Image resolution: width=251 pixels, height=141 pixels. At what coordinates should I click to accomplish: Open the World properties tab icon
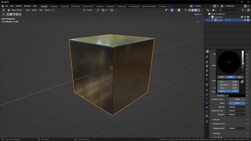click(207, 79)
